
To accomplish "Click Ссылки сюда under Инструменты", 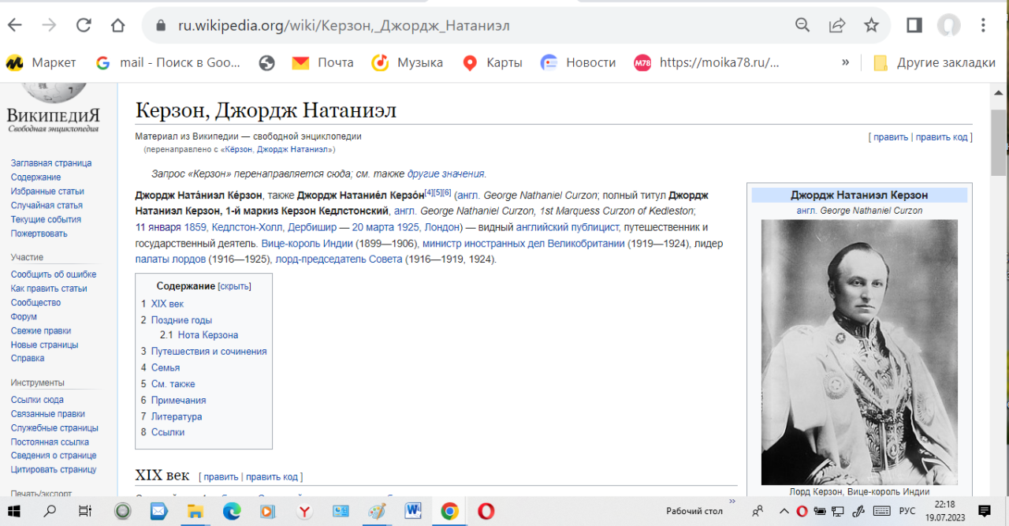I will [x=37, y=400].
